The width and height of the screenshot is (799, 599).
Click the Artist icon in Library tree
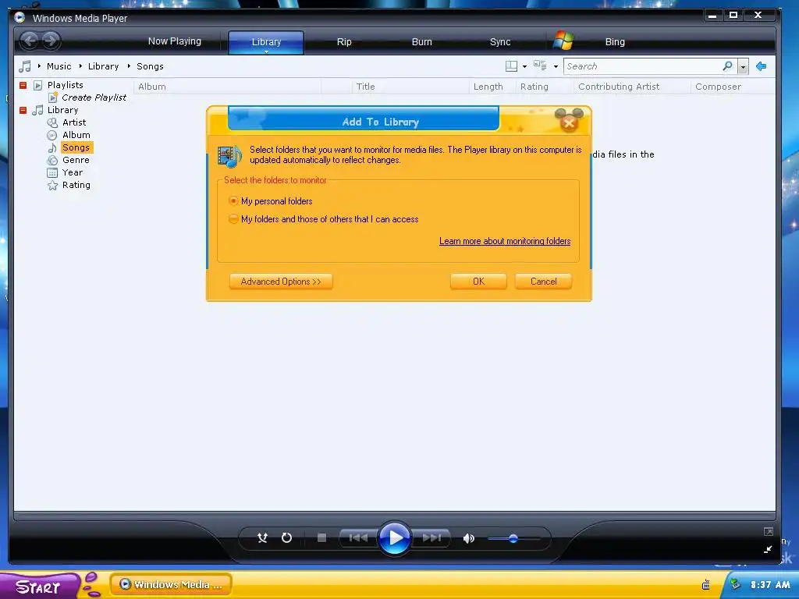coord(52,122)
